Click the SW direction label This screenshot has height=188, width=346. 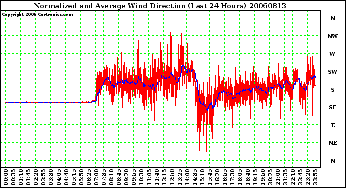(x=333, y=72)
